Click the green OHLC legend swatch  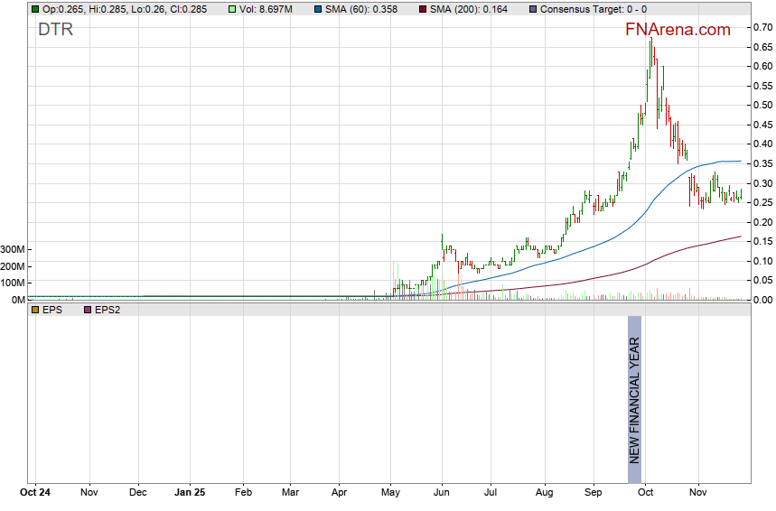[x=34, y=9]
